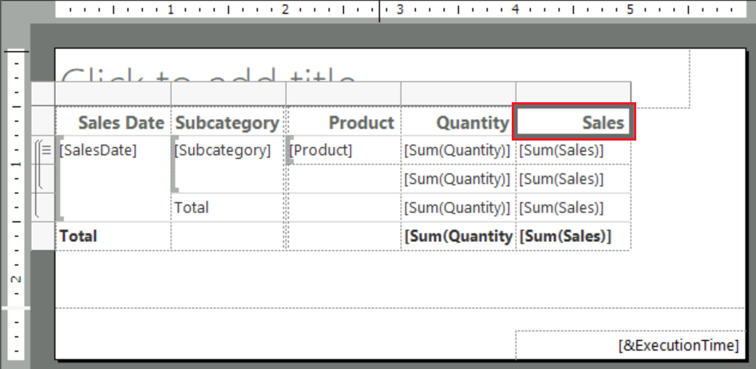Click the [Product] field cell
The width and height of the screenshot is (756, 369).
click(x=343, y=150)
